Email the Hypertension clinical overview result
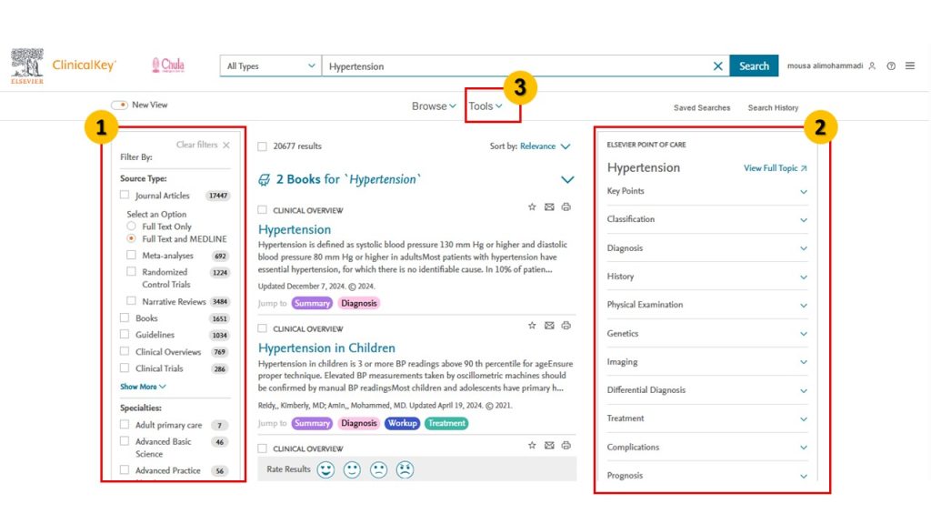Screen dimensions: 931x524 click(x=549, y=207)
